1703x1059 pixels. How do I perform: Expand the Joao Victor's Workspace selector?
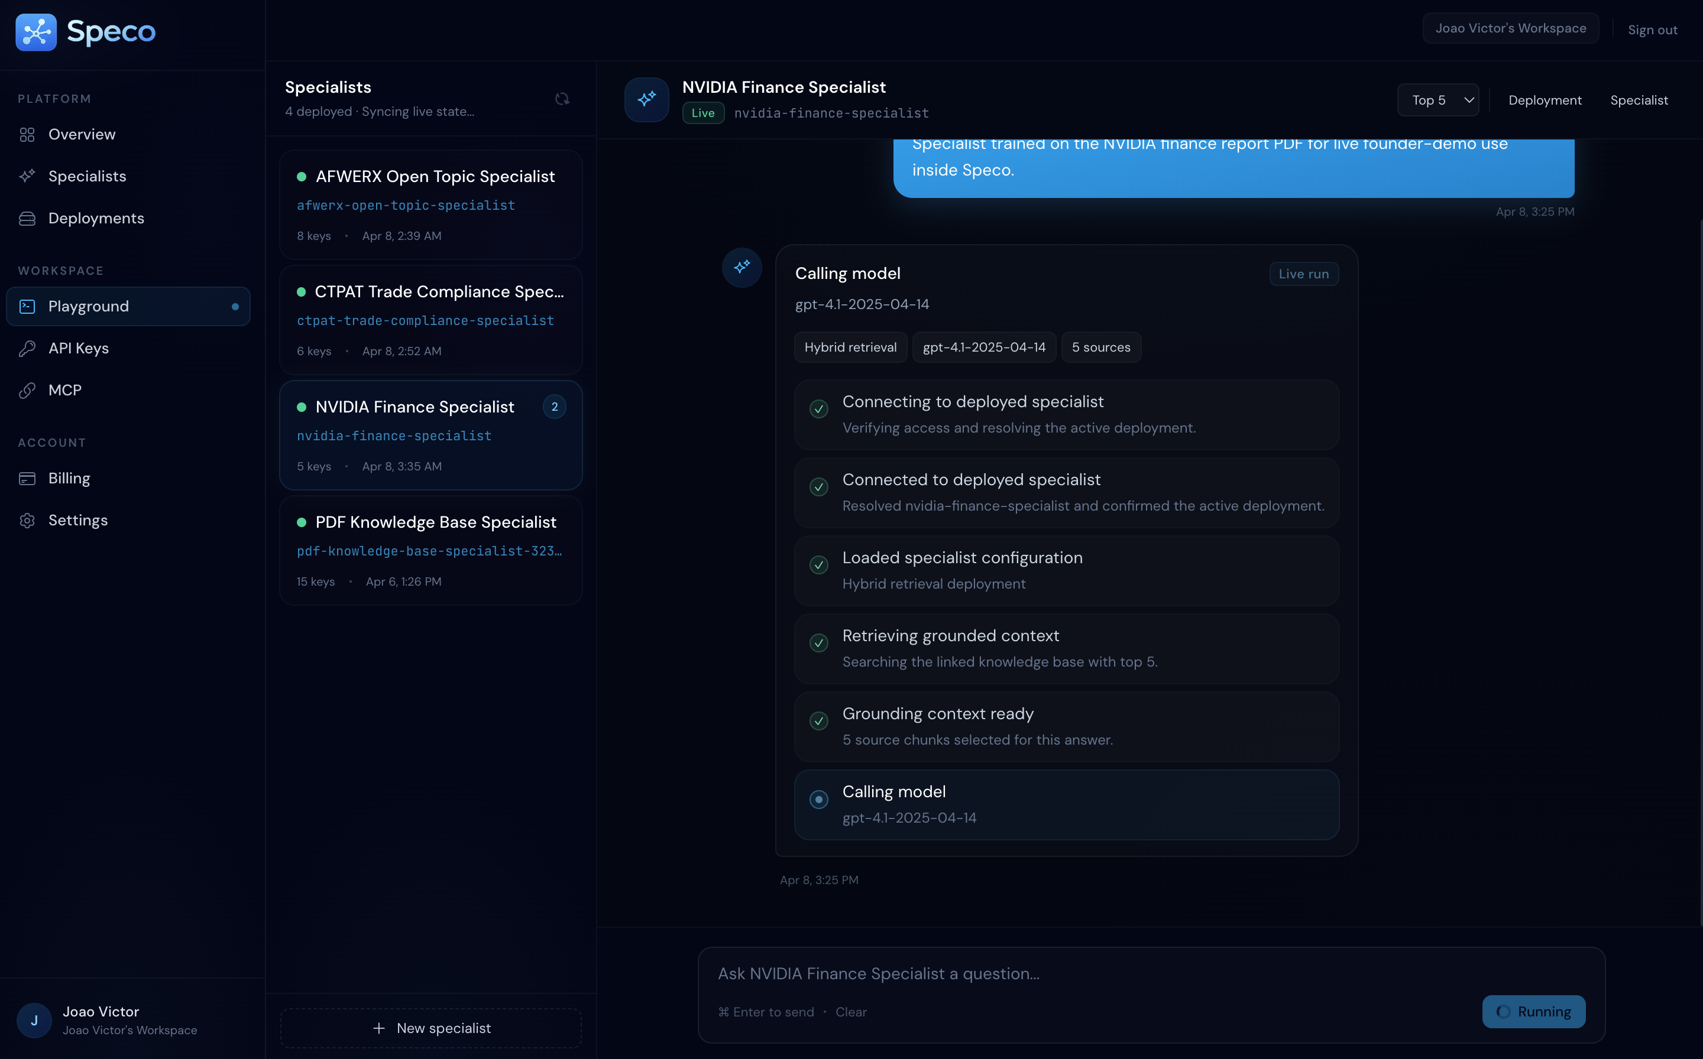click(x=1510, y=28)
